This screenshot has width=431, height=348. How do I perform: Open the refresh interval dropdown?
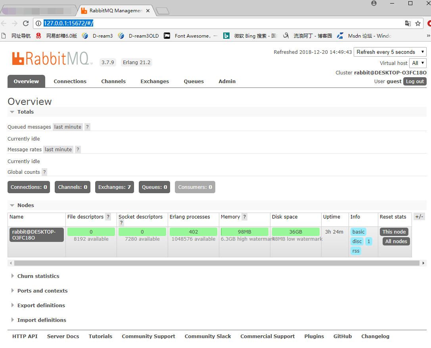(x=390, y=52)
